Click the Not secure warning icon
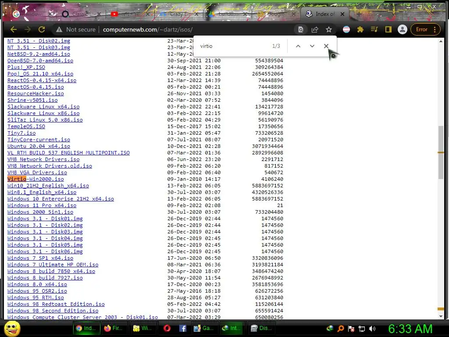Screen dimensions: 449x337 pos(59,29)
